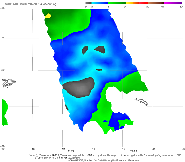Click the longitude axis label '-40'

tap(122, 149)
